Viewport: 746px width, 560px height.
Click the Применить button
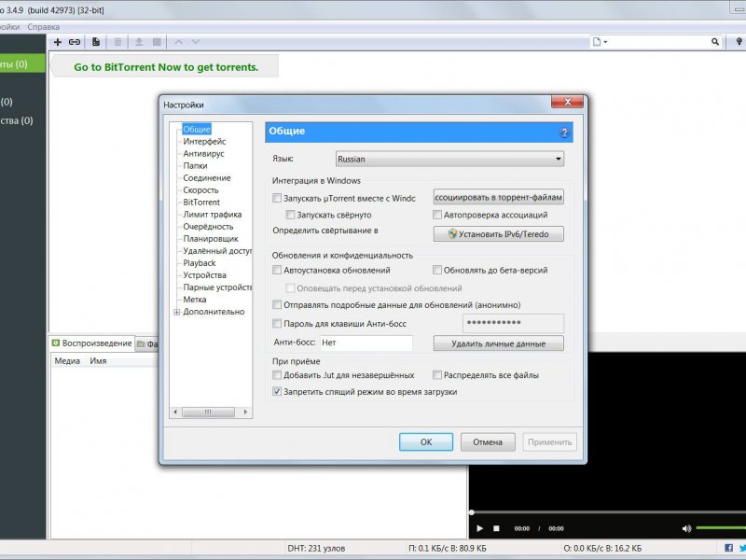click(549, 441)
